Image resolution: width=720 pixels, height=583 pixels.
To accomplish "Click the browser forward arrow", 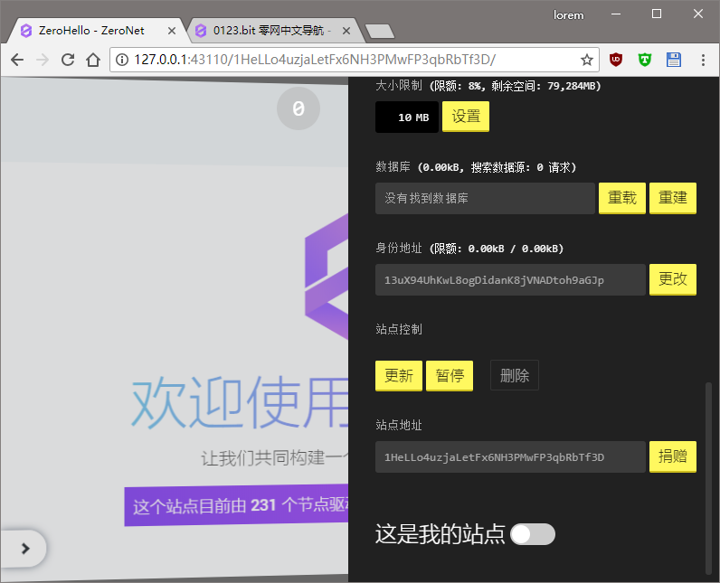I will coord(43,60).
